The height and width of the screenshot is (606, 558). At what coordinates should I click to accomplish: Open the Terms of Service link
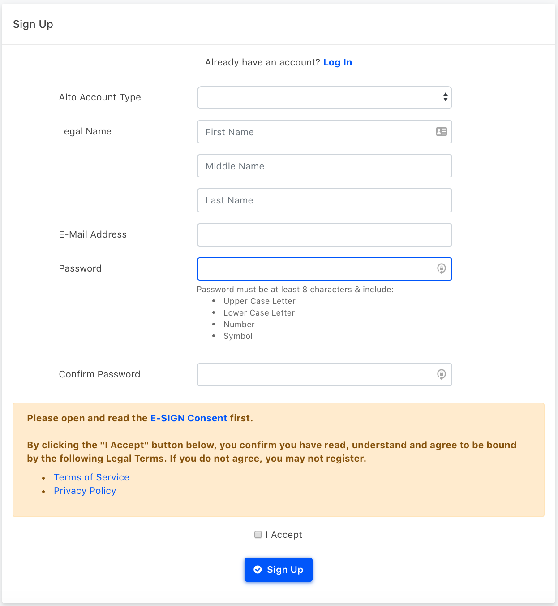[x=91, y=477]
